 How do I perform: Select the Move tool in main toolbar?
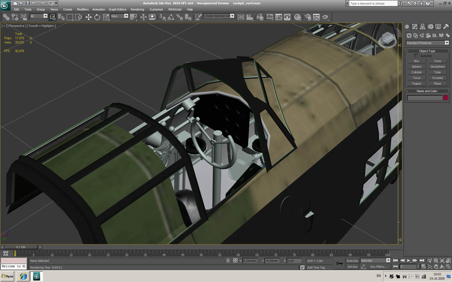click(x=89, y=17)
